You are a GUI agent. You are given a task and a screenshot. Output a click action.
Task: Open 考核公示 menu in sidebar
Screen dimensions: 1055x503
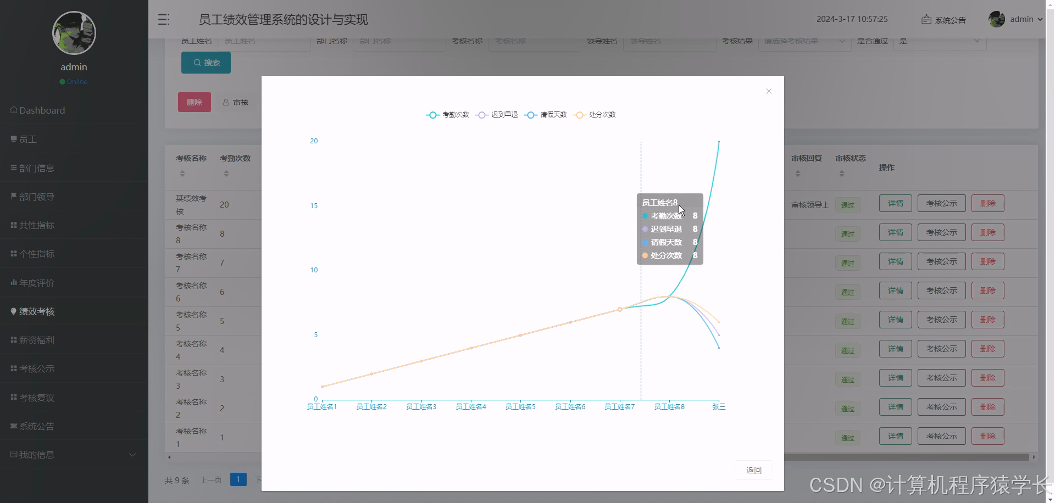tap(74, 368)
